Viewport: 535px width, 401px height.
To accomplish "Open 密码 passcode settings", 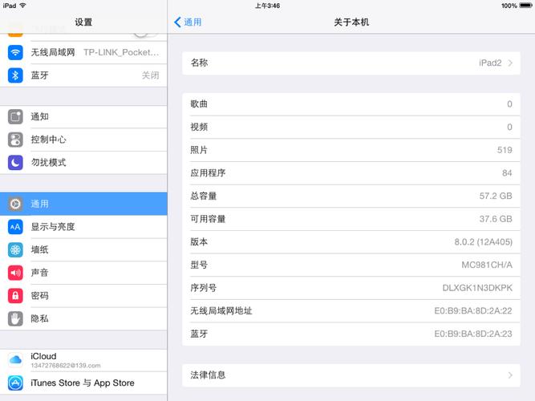I will (x=83, y=296).
